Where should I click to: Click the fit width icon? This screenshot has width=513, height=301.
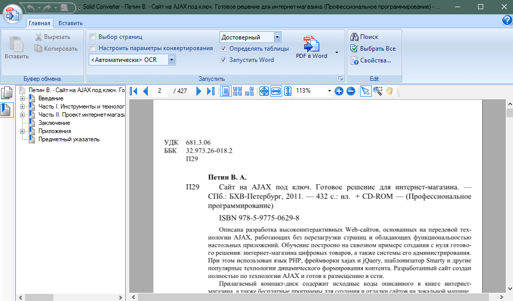(x=276, y=91)
